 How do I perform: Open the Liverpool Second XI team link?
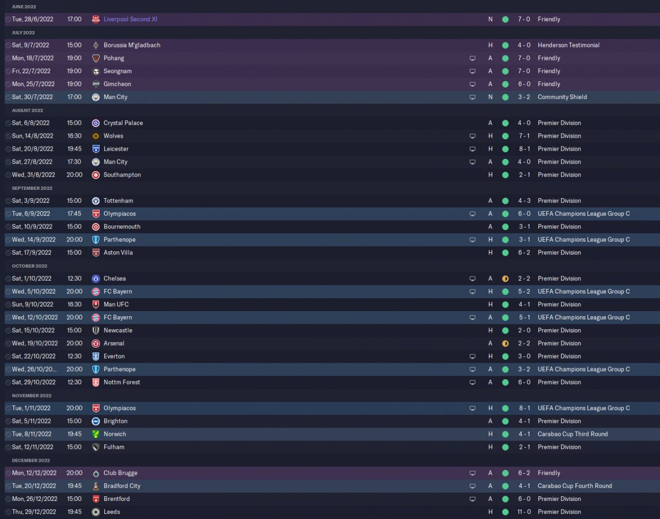click(130, 19)
